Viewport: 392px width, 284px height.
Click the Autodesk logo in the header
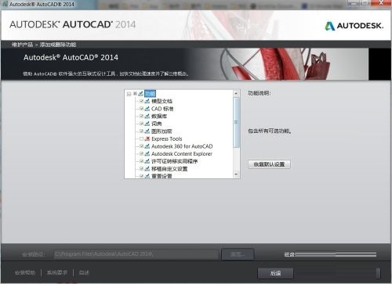[x=354, y=26]
